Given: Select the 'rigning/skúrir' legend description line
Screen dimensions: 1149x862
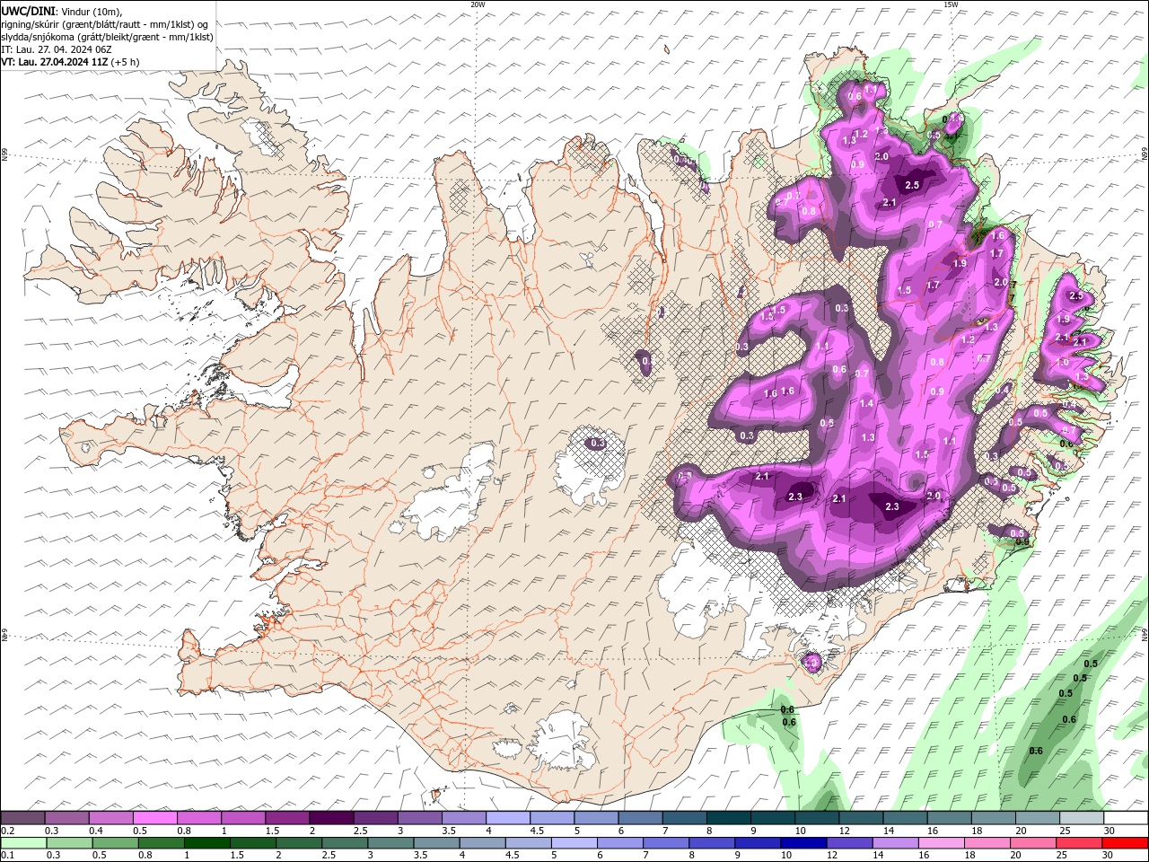Looking at the screenshot, I should [105, 23].
